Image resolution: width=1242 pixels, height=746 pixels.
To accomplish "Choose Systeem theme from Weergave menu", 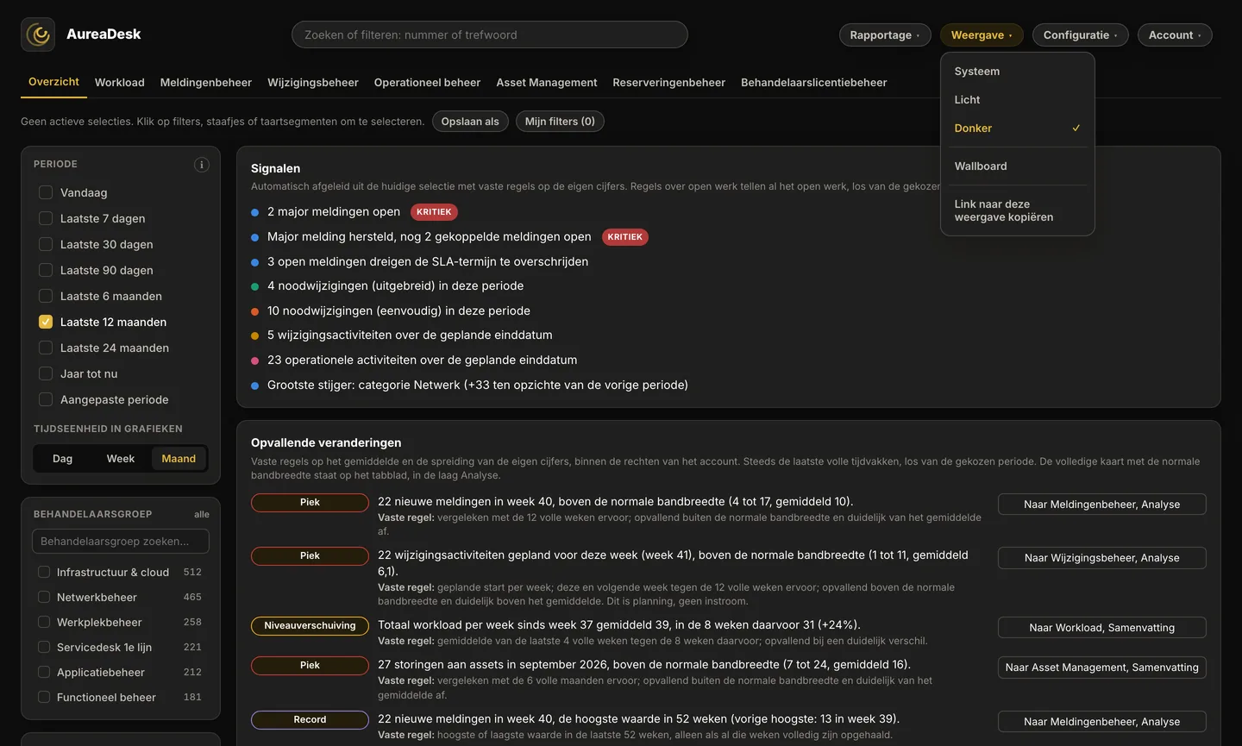I will (x=1017, y=72).
